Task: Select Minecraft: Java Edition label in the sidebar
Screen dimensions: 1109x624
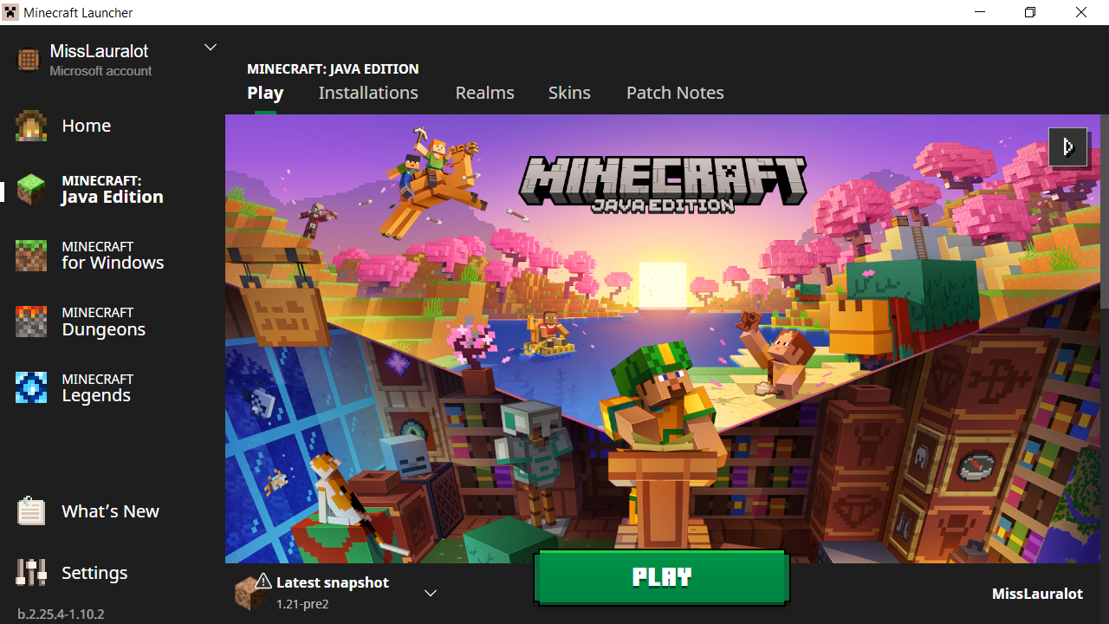Action: [x=113, y=189]
